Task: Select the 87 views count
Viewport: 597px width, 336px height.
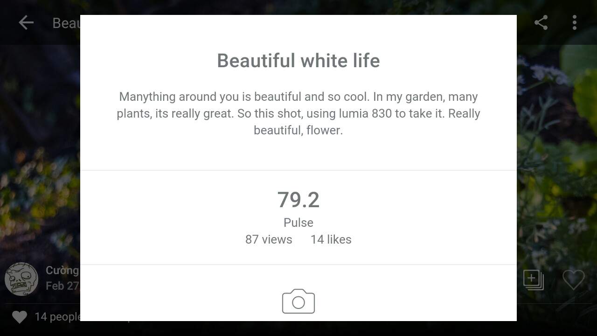Action: 269,239
